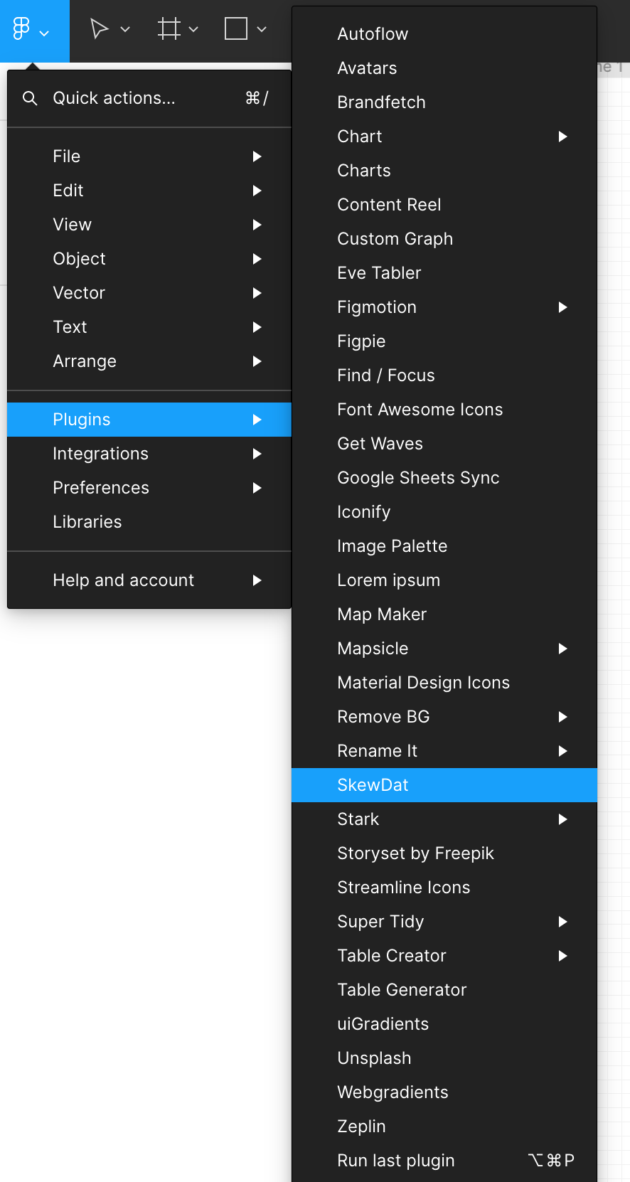Click the Quick actions search field
Image resolution: width=630 pixels, height=1182 pixels.
(149, 98)
